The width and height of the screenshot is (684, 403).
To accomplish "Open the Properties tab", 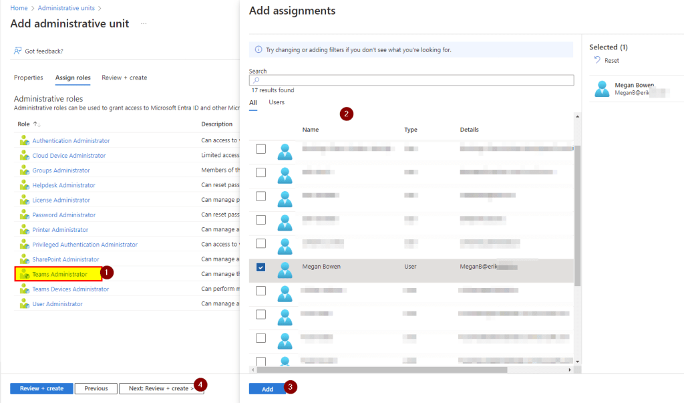I will (29, 78).
